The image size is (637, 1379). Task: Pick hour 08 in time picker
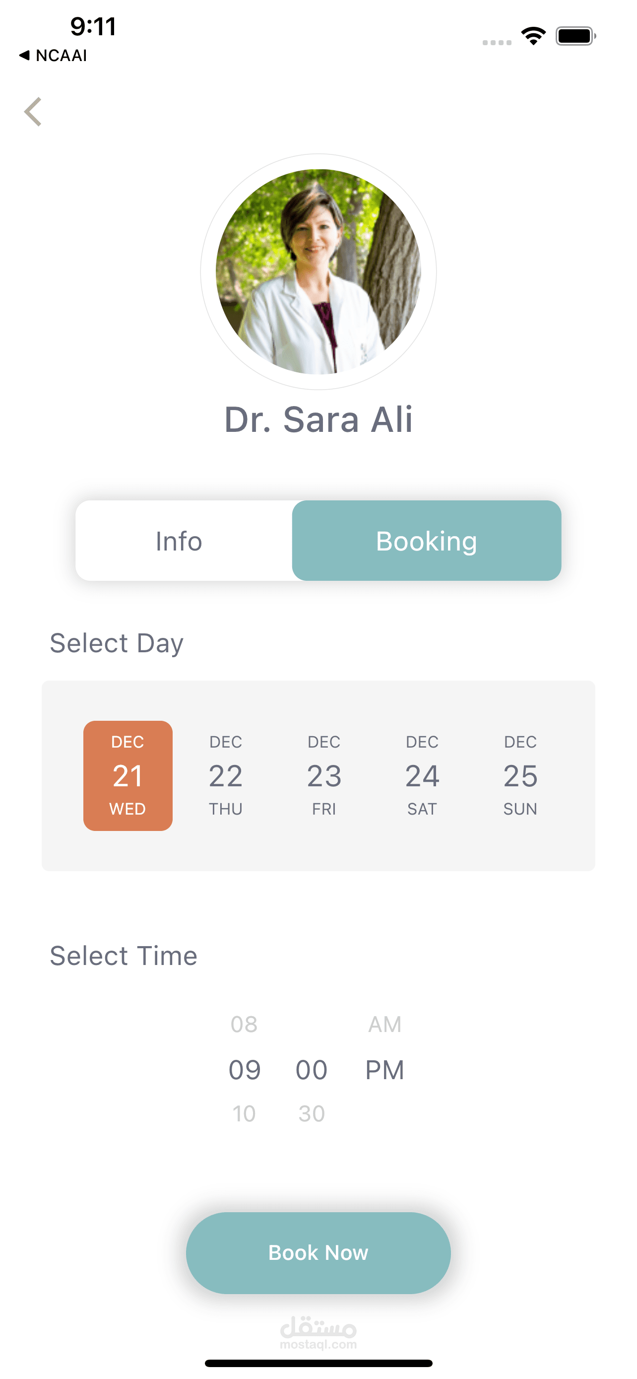coord(244,1024)
